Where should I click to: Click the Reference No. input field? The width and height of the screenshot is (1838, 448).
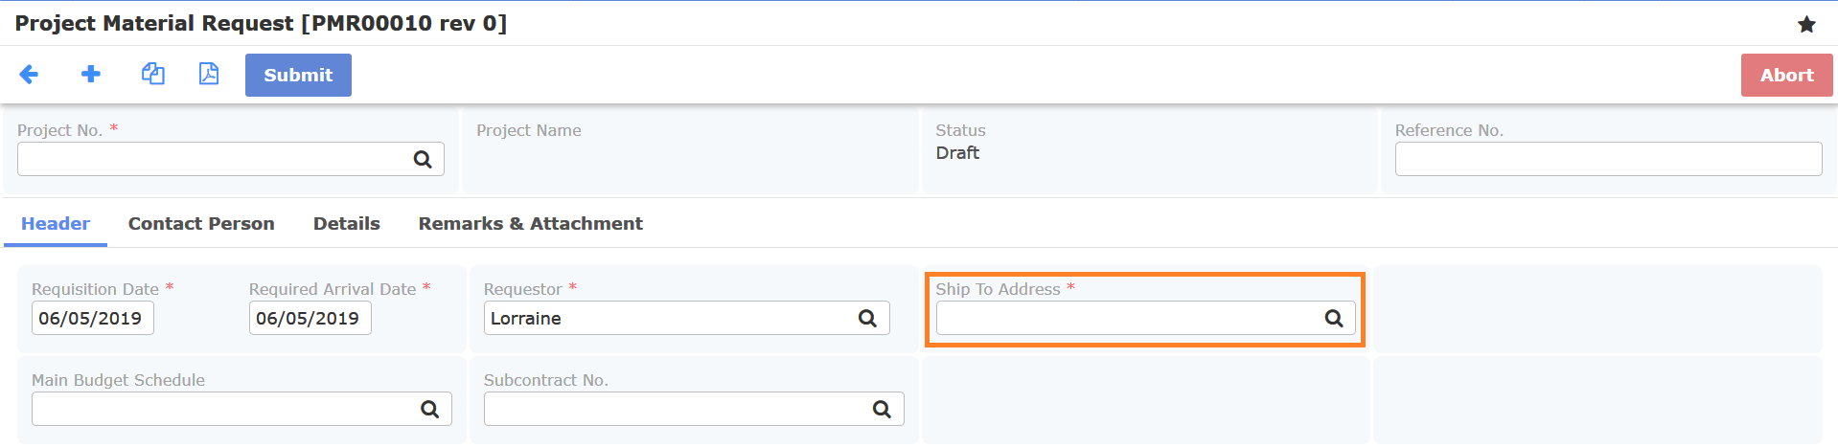(x=1608, y=160)
